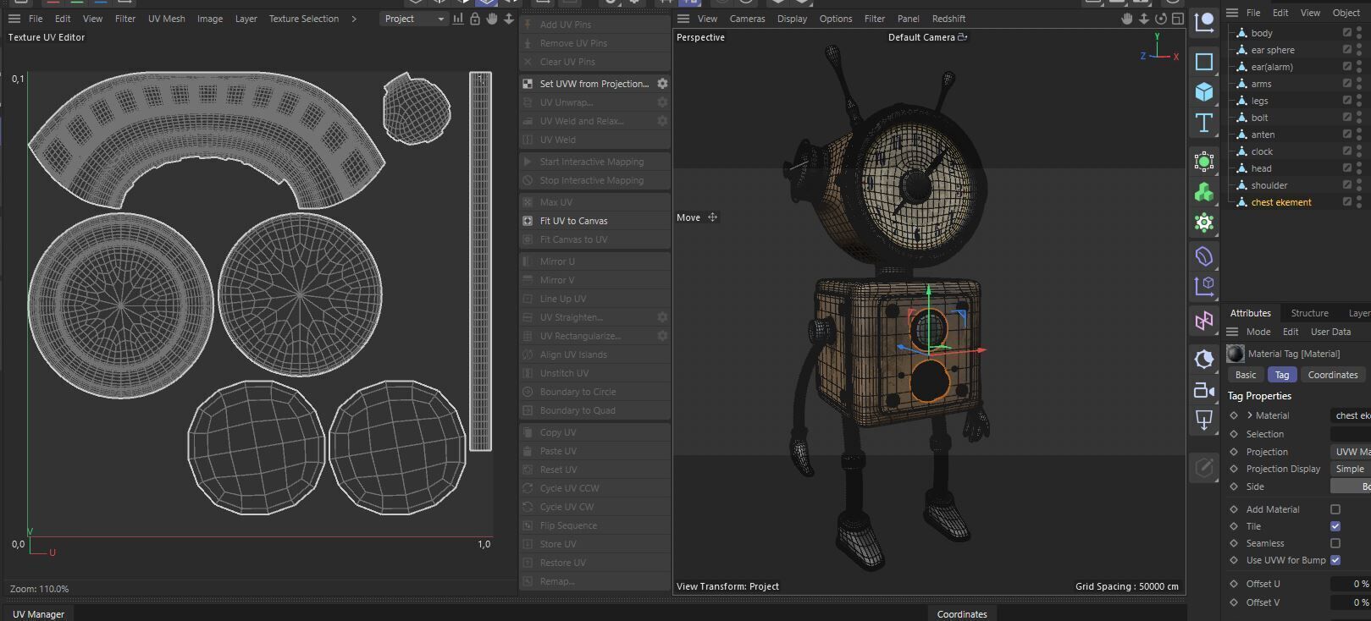Click the Default Camera link icon
Screen dimensions: 1371x621
[x=963, y=37]
